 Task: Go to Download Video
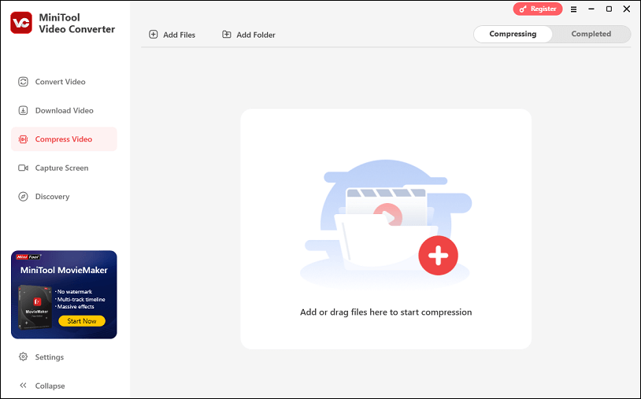tap(65, 110)
